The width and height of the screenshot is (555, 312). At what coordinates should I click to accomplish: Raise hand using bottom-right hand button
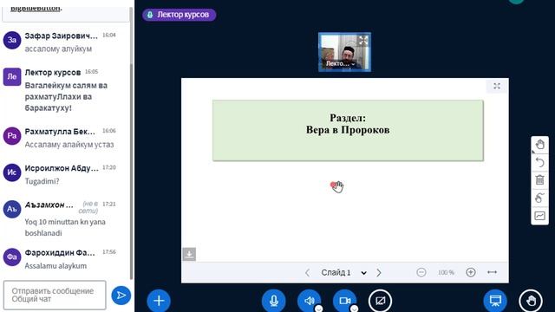coord(531,301)
